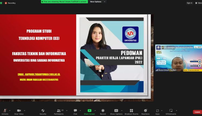Open the View layout menu
Image resolution: width=202 pixels, height=116 pixels.
pyautogui.click(x=199, y=3)
